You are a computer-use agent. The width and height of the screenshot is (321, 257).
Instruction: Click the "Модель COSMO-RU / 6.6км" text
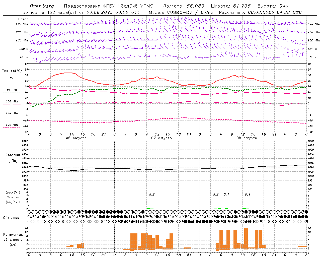coord(181,12)
